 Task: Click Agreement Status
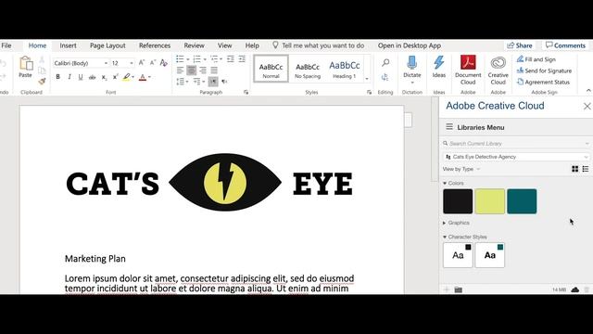543,83
